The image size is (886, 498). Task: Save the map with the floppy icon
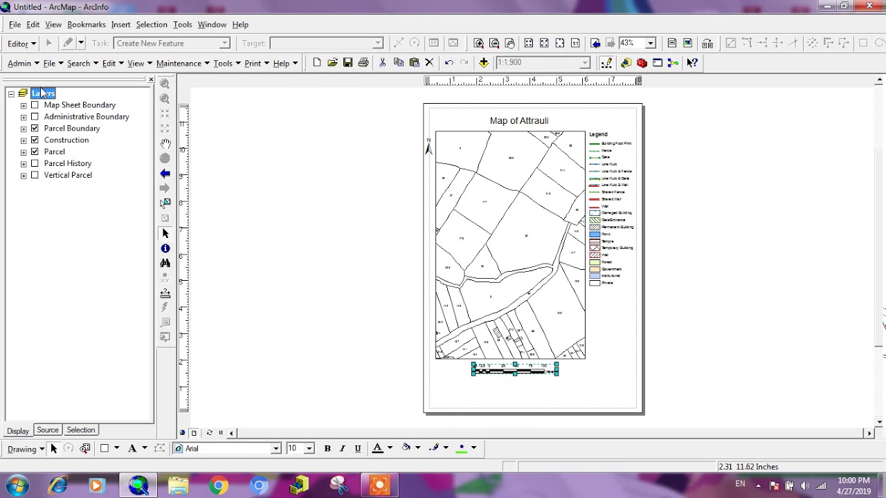[348, 62]
